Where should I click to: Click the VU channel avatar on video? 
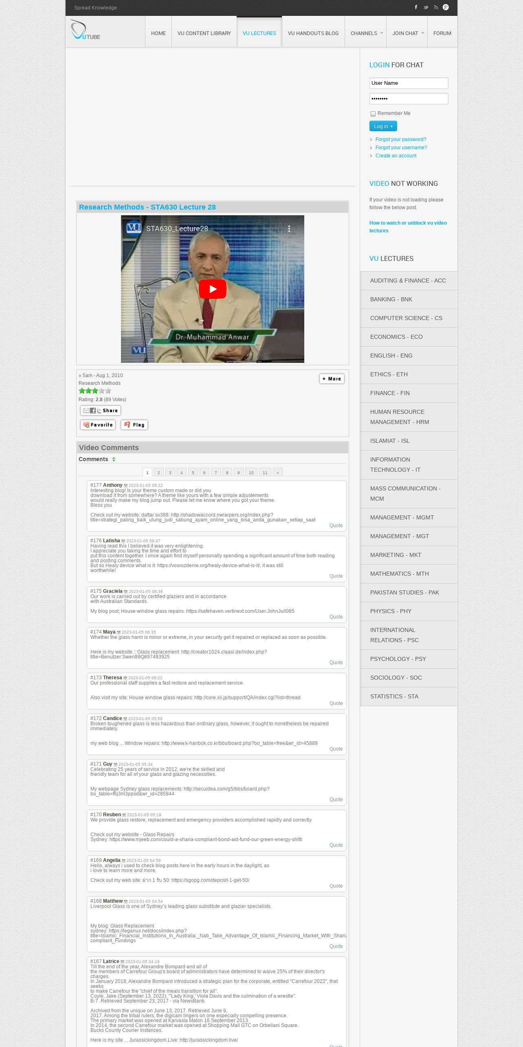click(x=134, y=228)
